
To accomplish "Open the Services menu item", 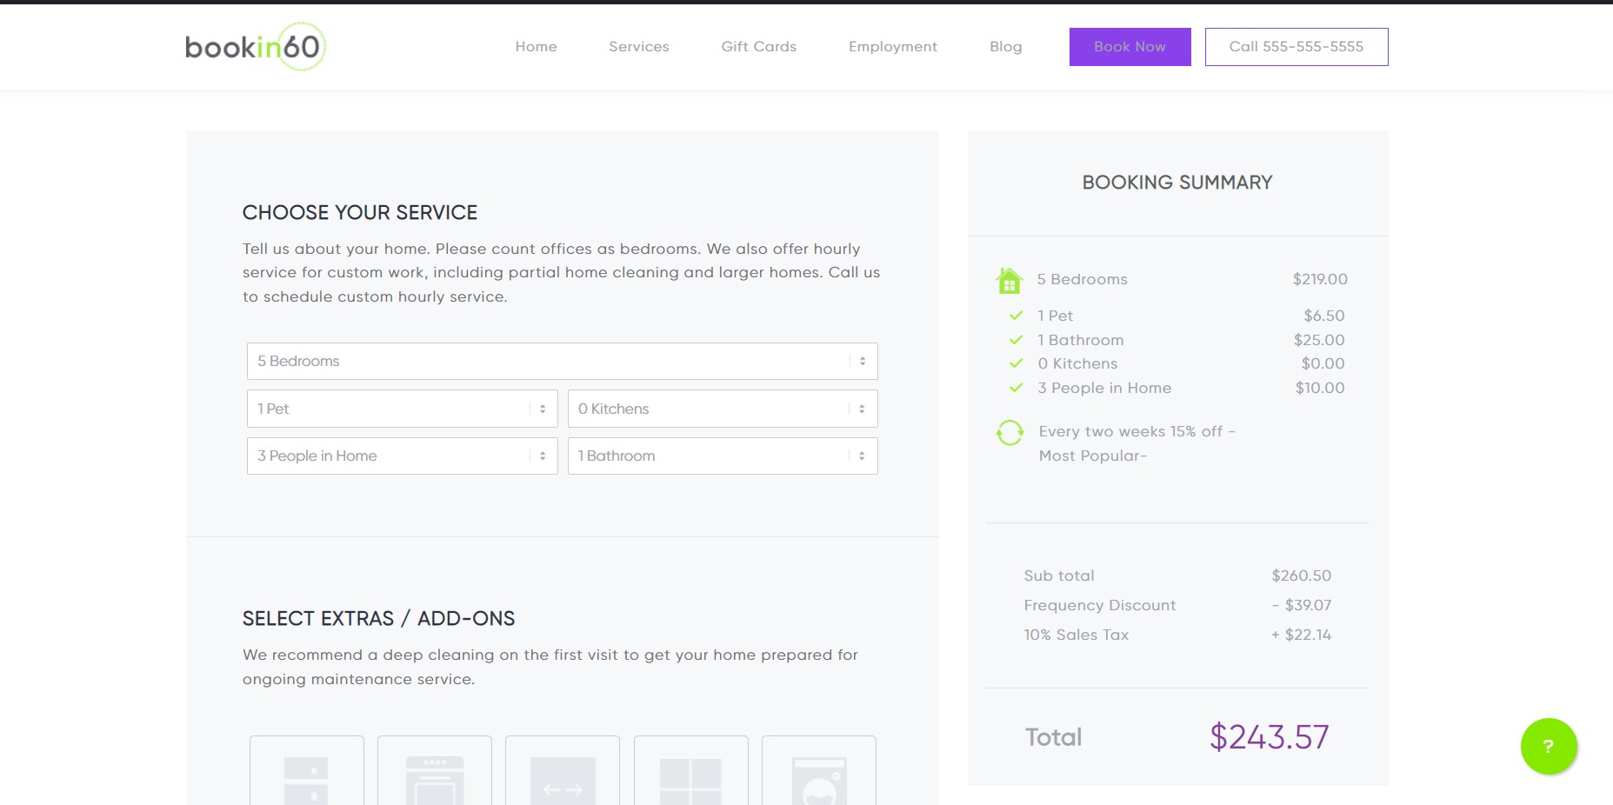I will coord(639,47).
